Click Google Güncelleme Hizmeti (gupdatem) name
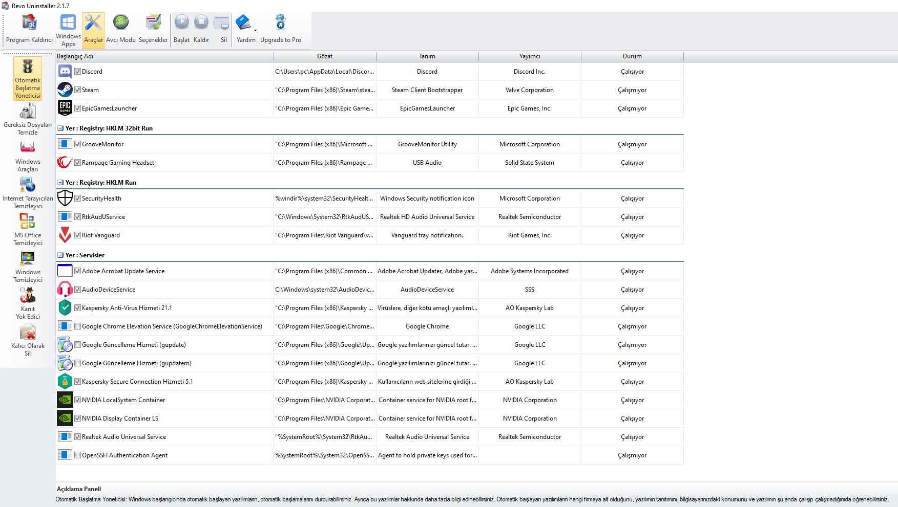Viewport: 898px width, 507px height. [137, 363]
